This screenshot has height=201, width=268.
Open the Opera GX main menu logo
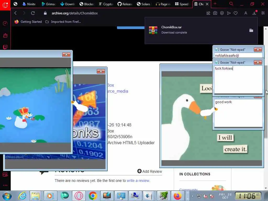pyautogui.click(x=5, y=5)
